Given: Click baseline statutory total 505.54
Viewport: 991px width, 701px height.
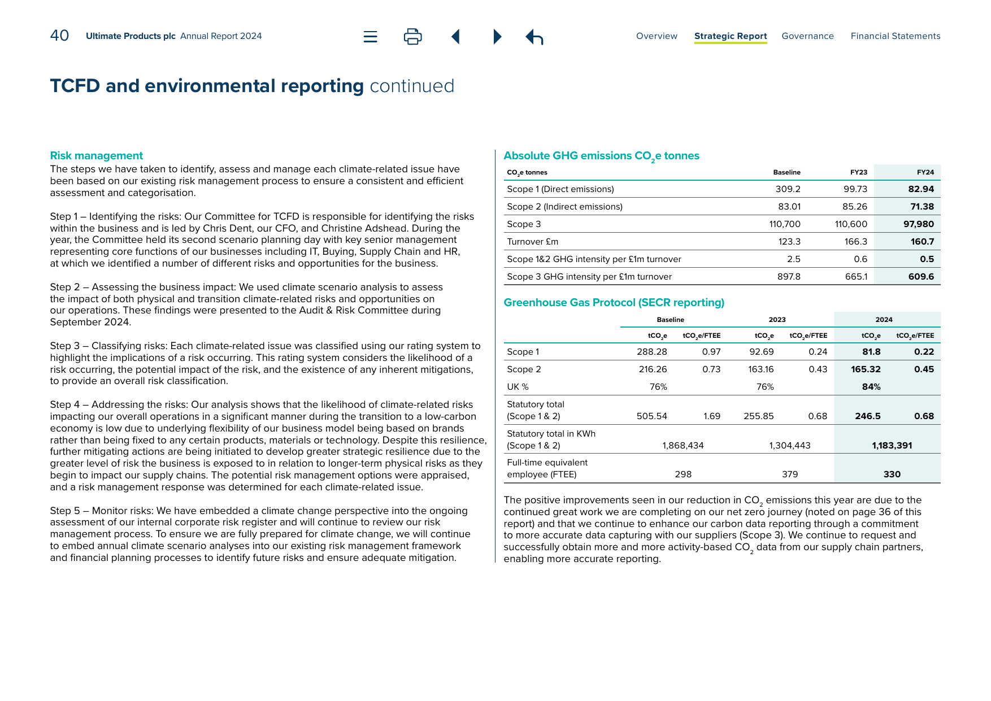Looking at the screenshot, I should tap(651, 416).
